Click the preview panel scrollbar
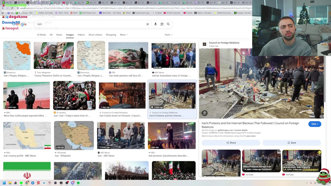Image resolution: width=331 pixels, height=186 pixels. pos(325,79)
